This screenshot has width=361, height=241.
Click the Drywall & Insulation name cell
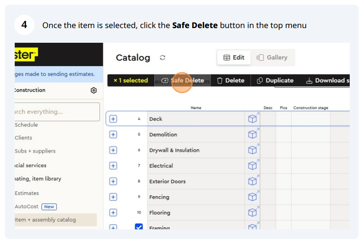(x=196, y=150)
